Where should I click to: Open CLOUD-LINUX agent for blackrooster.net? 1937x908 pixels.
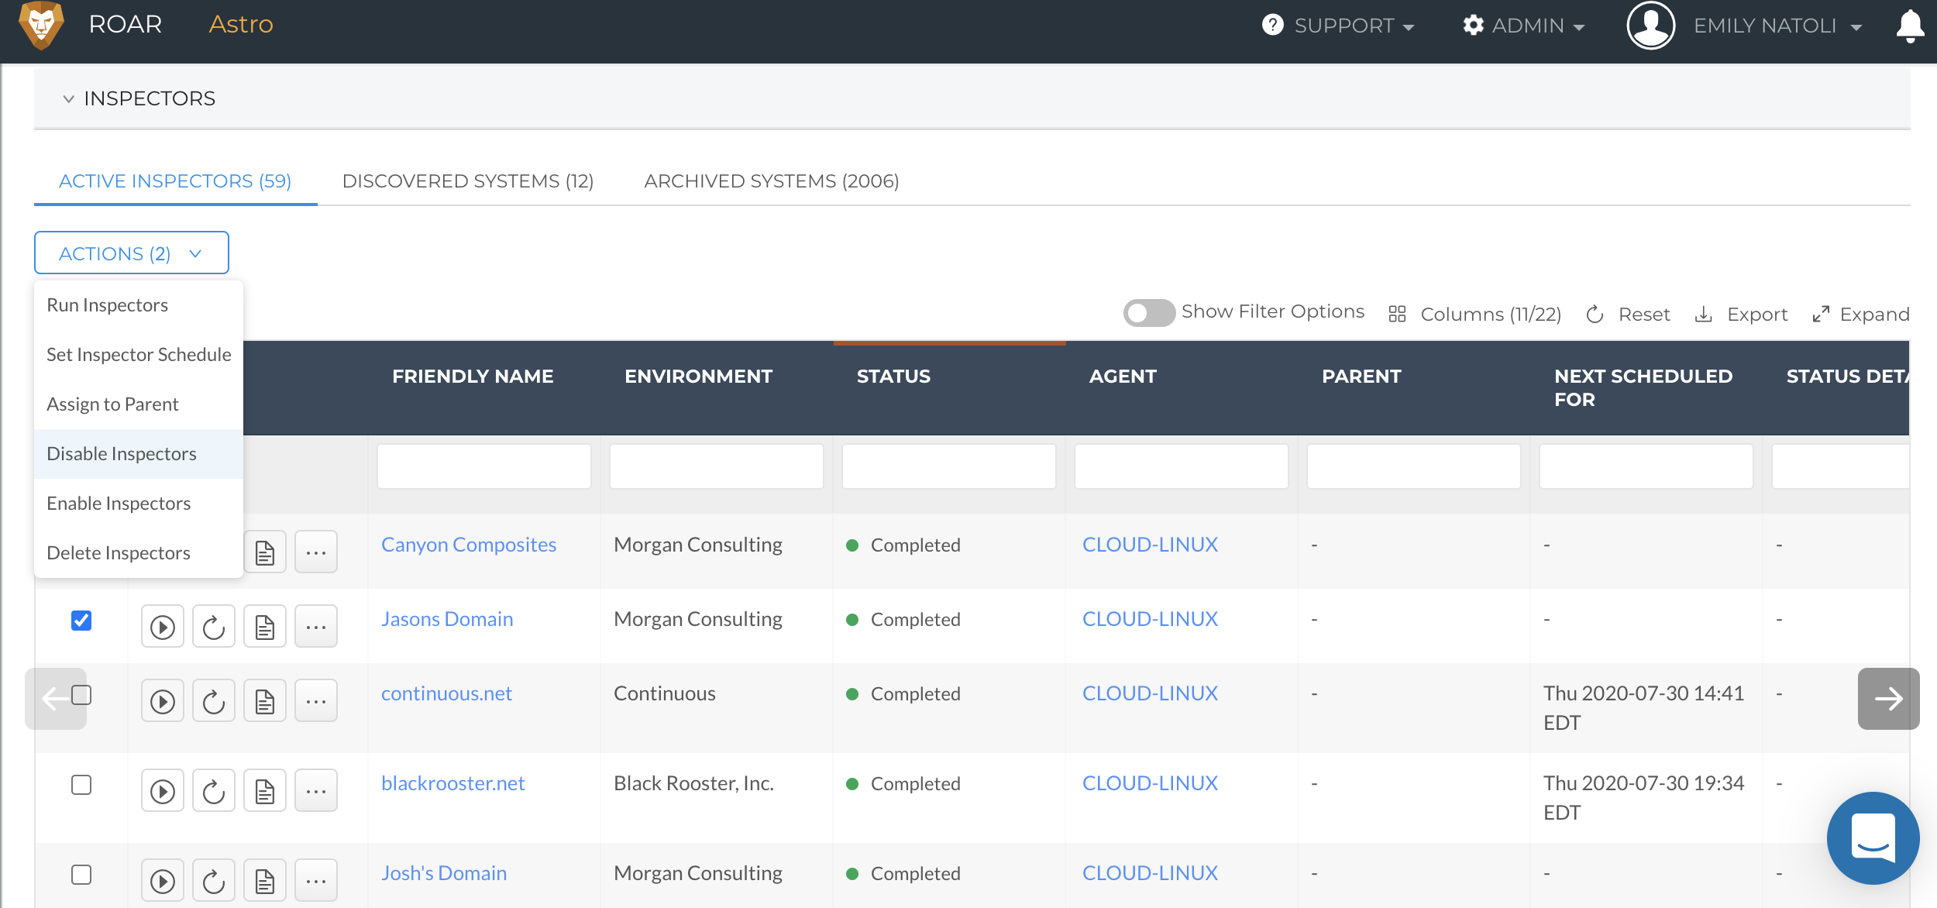(1150, 783)
